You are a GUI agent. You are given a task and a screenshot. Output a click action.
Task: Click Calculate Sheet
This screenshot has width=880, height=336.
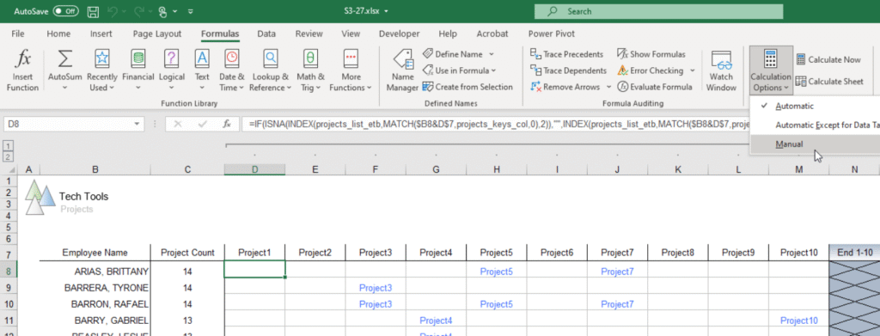(829, 82)
